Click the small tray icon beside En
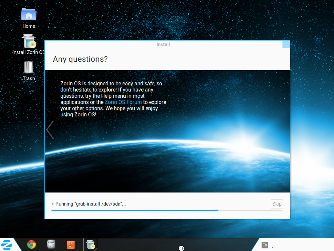Viewport: 334px width, 251px height. click(273, 247)
